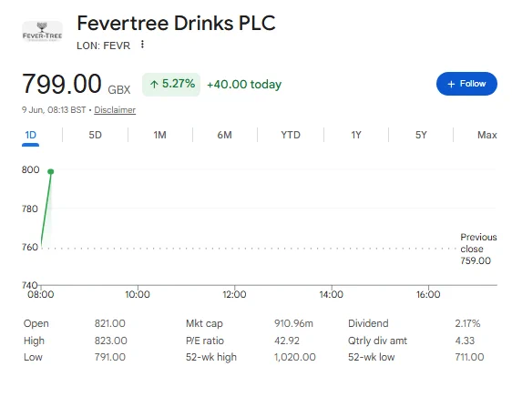Select the 1D chart range tab
Viewport: 512px width, 397px height.
30,135
